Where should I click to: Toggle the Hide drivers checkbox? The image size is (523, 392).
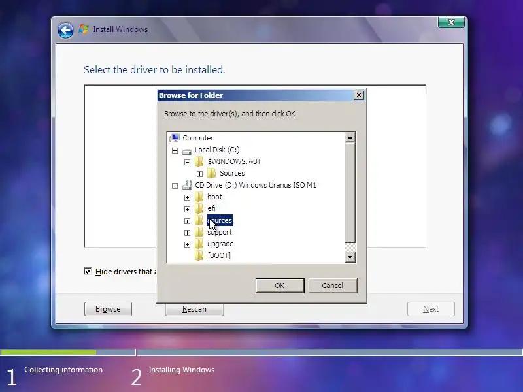click(x=88, y=271)
